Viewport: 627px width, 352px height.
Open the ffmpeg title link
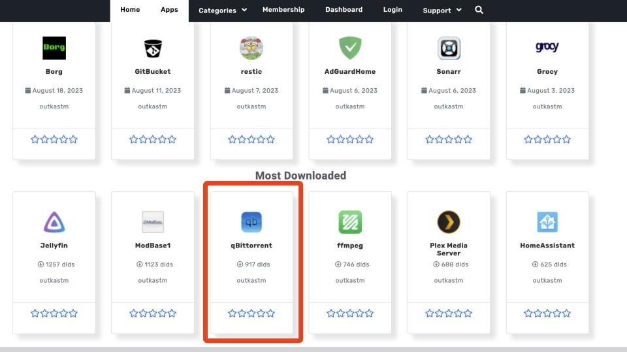click(x=350, y=246)
